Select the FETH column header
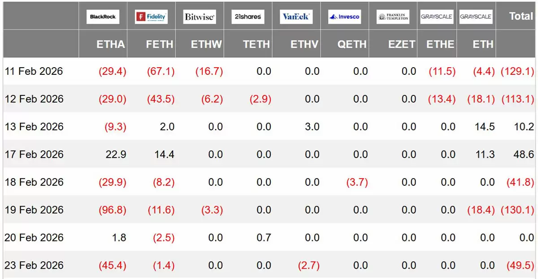The height and width of the screenshot is (279, 538). [x=160, y=44]
